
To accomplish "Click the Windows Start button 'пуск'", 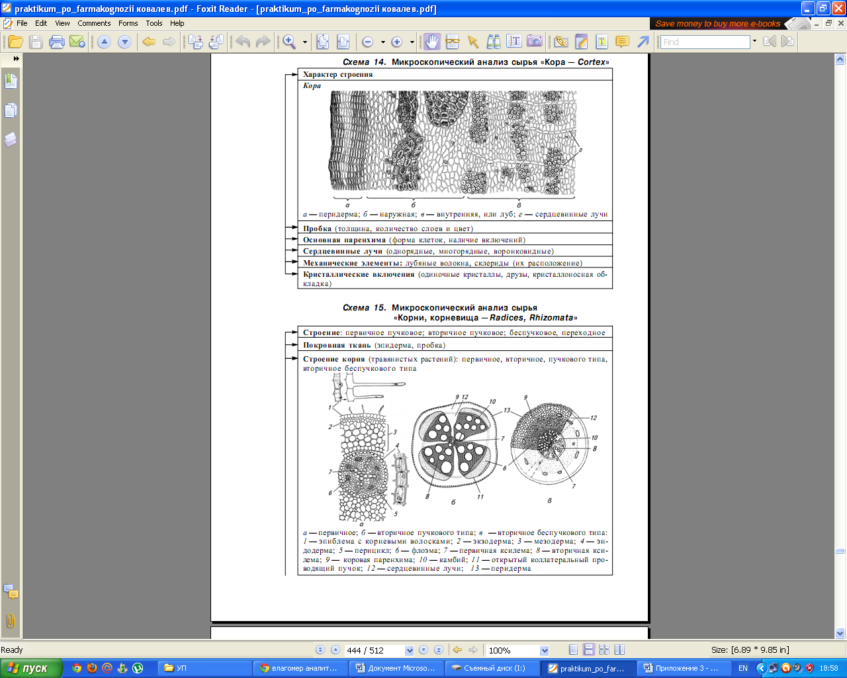I will (31, 668).
